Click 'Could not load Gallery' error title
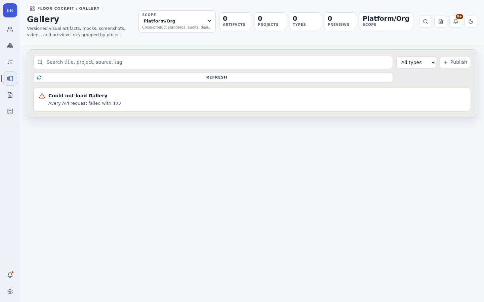 coord(78,96)
